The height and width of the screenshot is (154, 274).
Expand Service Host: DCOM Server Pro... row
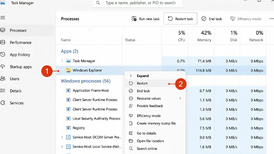click(62, 137)
